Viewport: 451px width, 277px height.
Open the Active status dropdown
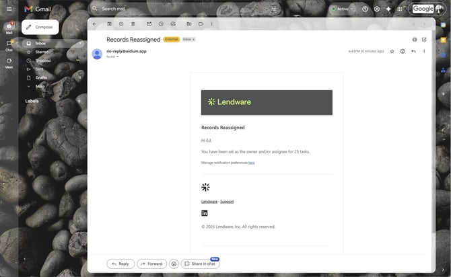pyautogui.click(x=342, y=9)
